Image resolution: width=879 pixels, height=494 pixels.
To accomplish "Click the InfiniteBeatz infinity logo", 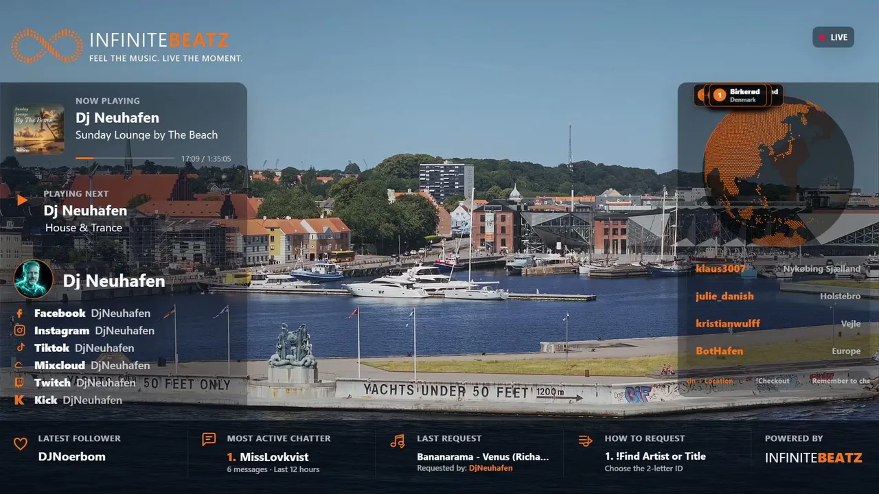I will point(47,47).
